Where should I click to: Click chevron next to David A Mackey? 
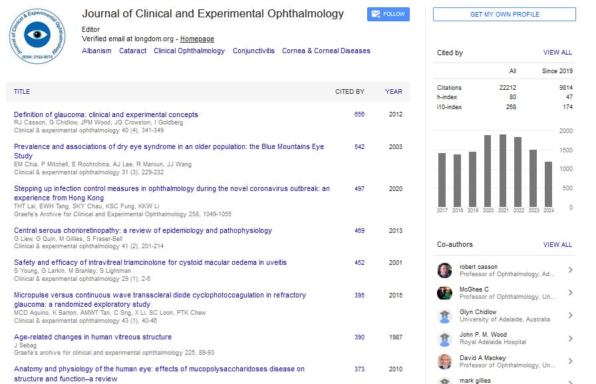pyautogui.click(x=570, y=361)
